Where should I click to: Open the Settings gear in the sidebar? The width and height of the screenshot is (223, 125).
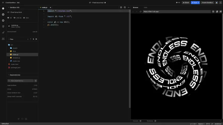[x=3, y=20]
